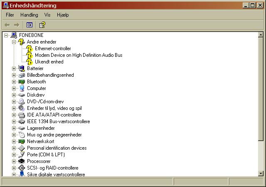Viewport: 266px width, 187px height.
Task: Click the Modem Device warning icon
Action: 30,55
